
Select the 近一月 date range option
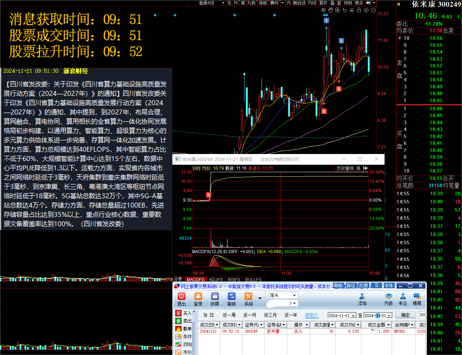click(249, 315)
